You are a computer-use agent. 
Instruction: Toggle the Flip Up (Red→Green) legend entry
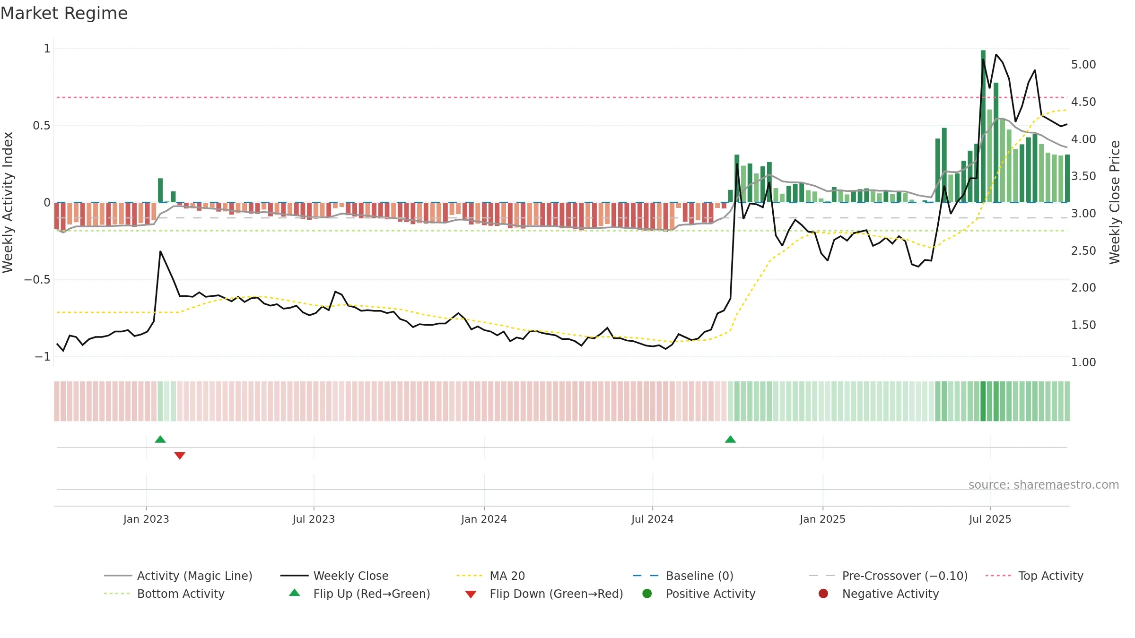359,594
